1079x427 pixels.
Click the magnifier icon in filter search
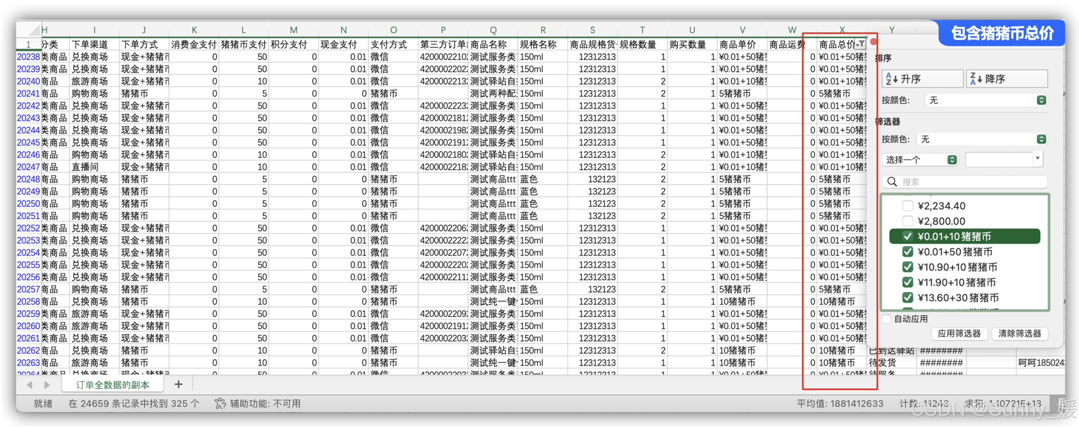[x=891, y=182]
